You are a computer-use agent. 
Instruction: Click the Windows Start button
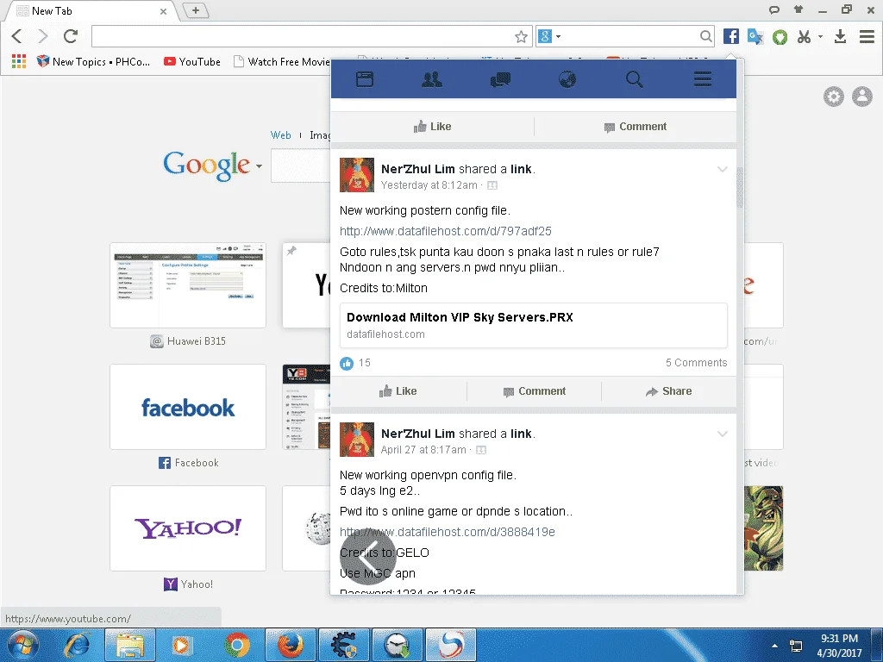click(23, 645)
